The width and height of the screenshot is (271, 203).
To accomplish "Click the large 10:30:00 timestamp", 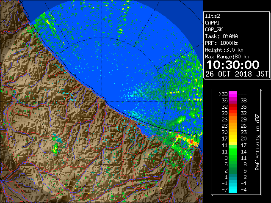I will coord(233,65).
